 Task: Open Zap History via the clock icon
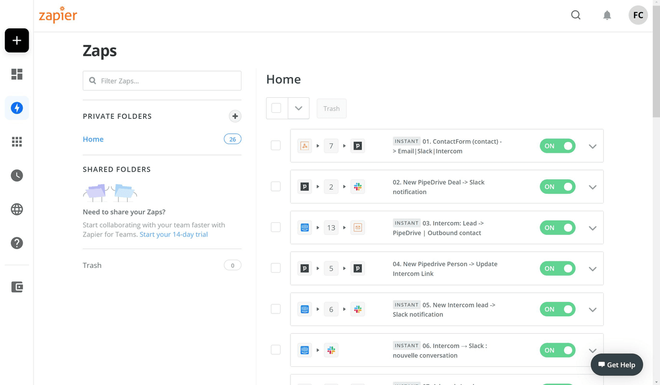tap(16, 175)
